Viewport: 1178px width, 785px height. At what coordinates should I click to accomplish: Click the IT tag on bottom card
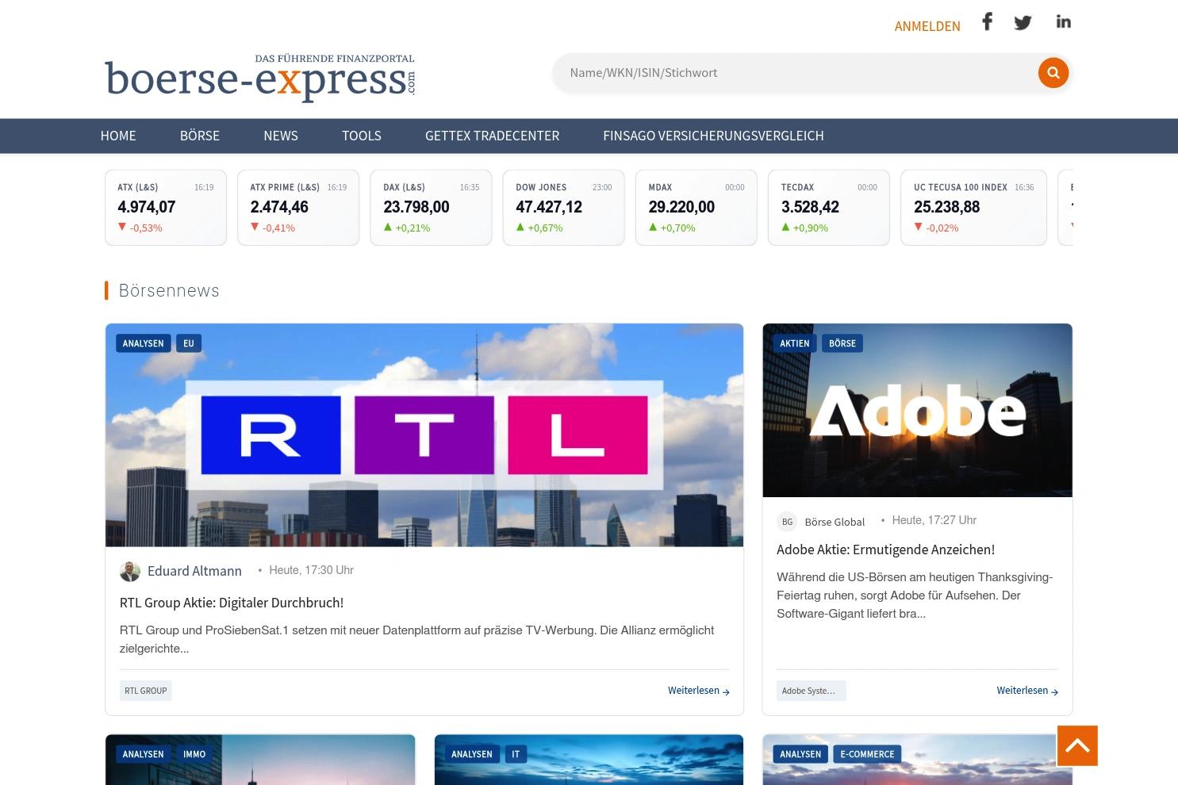[516, 754]
